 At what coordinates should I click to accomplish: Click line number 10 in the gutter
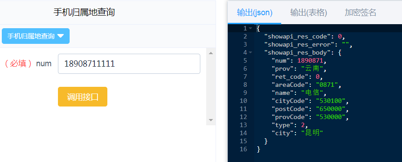pyautogui.click(x=243, y=101)
